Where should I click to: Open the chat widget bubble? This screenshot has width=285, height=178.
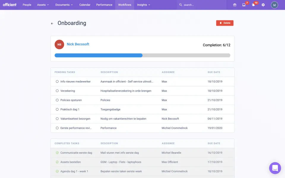point(275,168)
